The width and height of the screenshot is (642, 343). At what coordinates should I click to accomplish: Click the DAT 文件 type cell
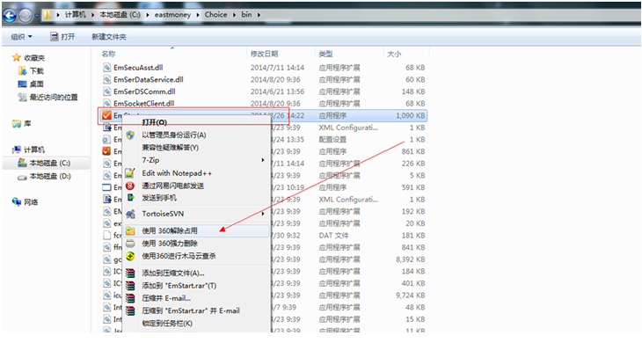point(333,236)
